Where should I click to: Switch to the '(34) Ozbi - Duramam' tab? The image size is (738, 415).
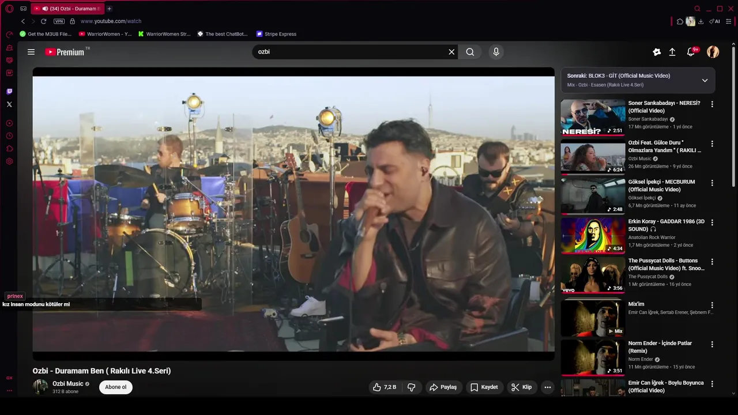tap(67, 9)
